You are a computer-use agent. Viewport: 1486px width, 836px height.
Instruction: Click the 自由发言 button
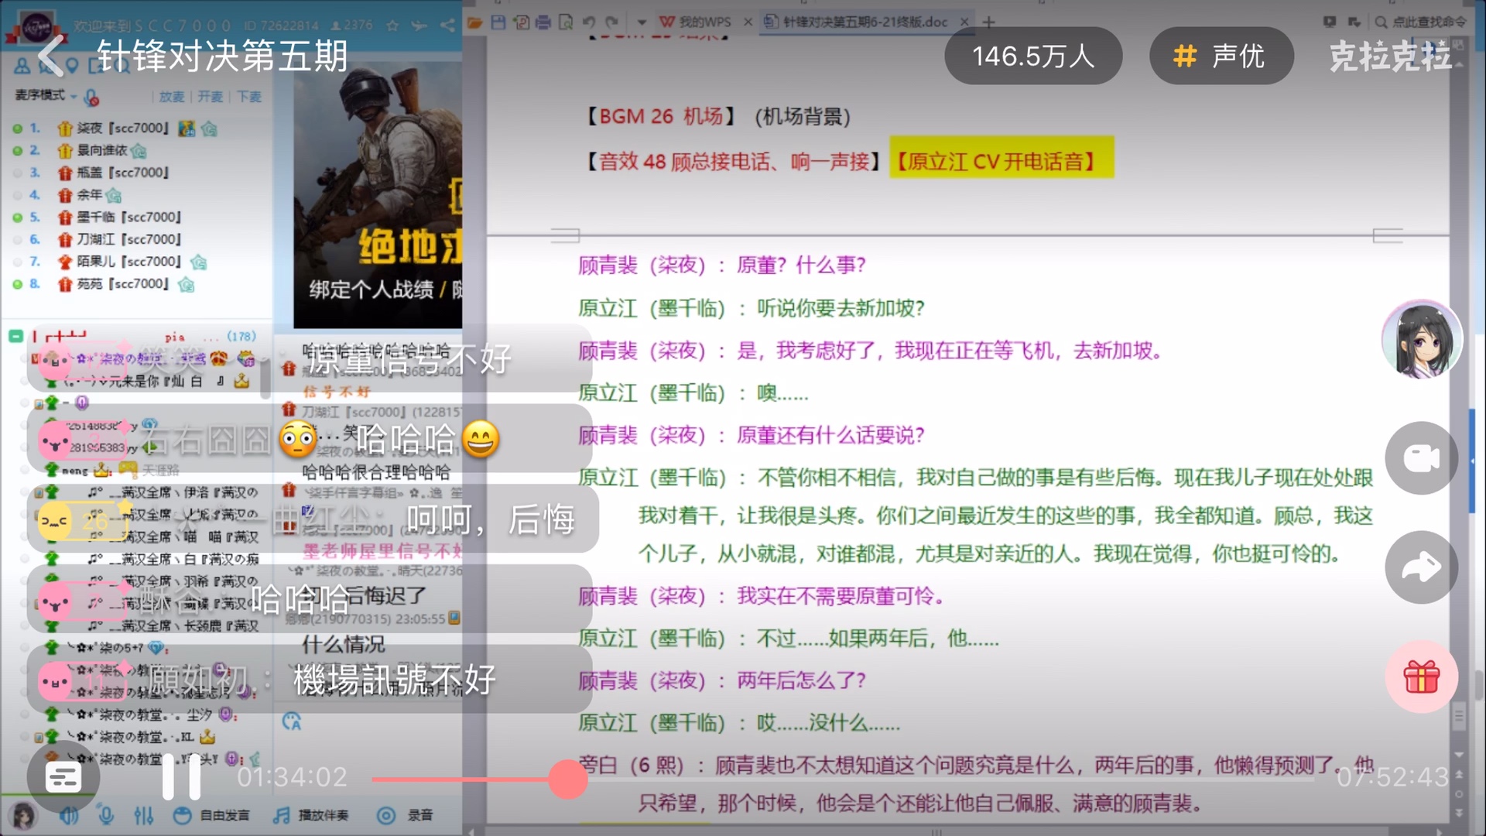coord(211,815)
